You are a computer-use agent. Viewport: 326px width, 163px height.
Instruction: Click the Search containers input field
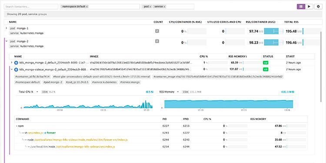pos(31,7)
